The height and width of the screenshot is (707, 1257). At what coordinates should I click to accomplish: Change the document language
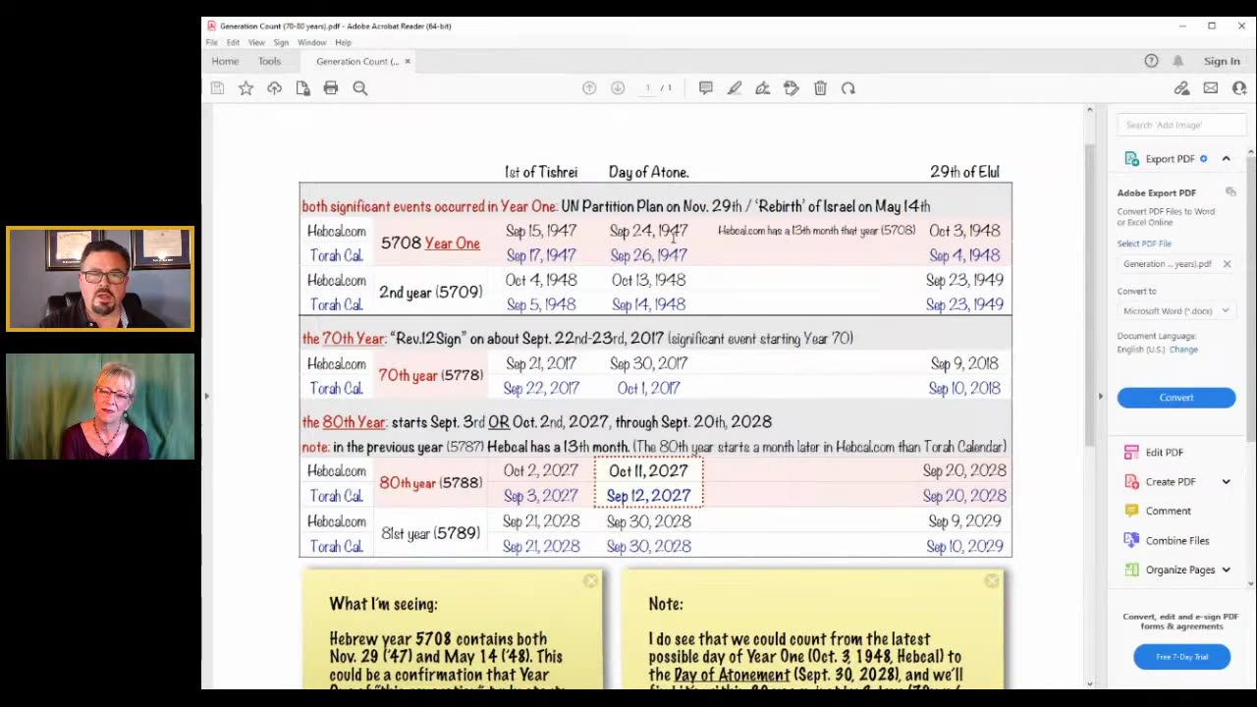[x=1183, y=350]
